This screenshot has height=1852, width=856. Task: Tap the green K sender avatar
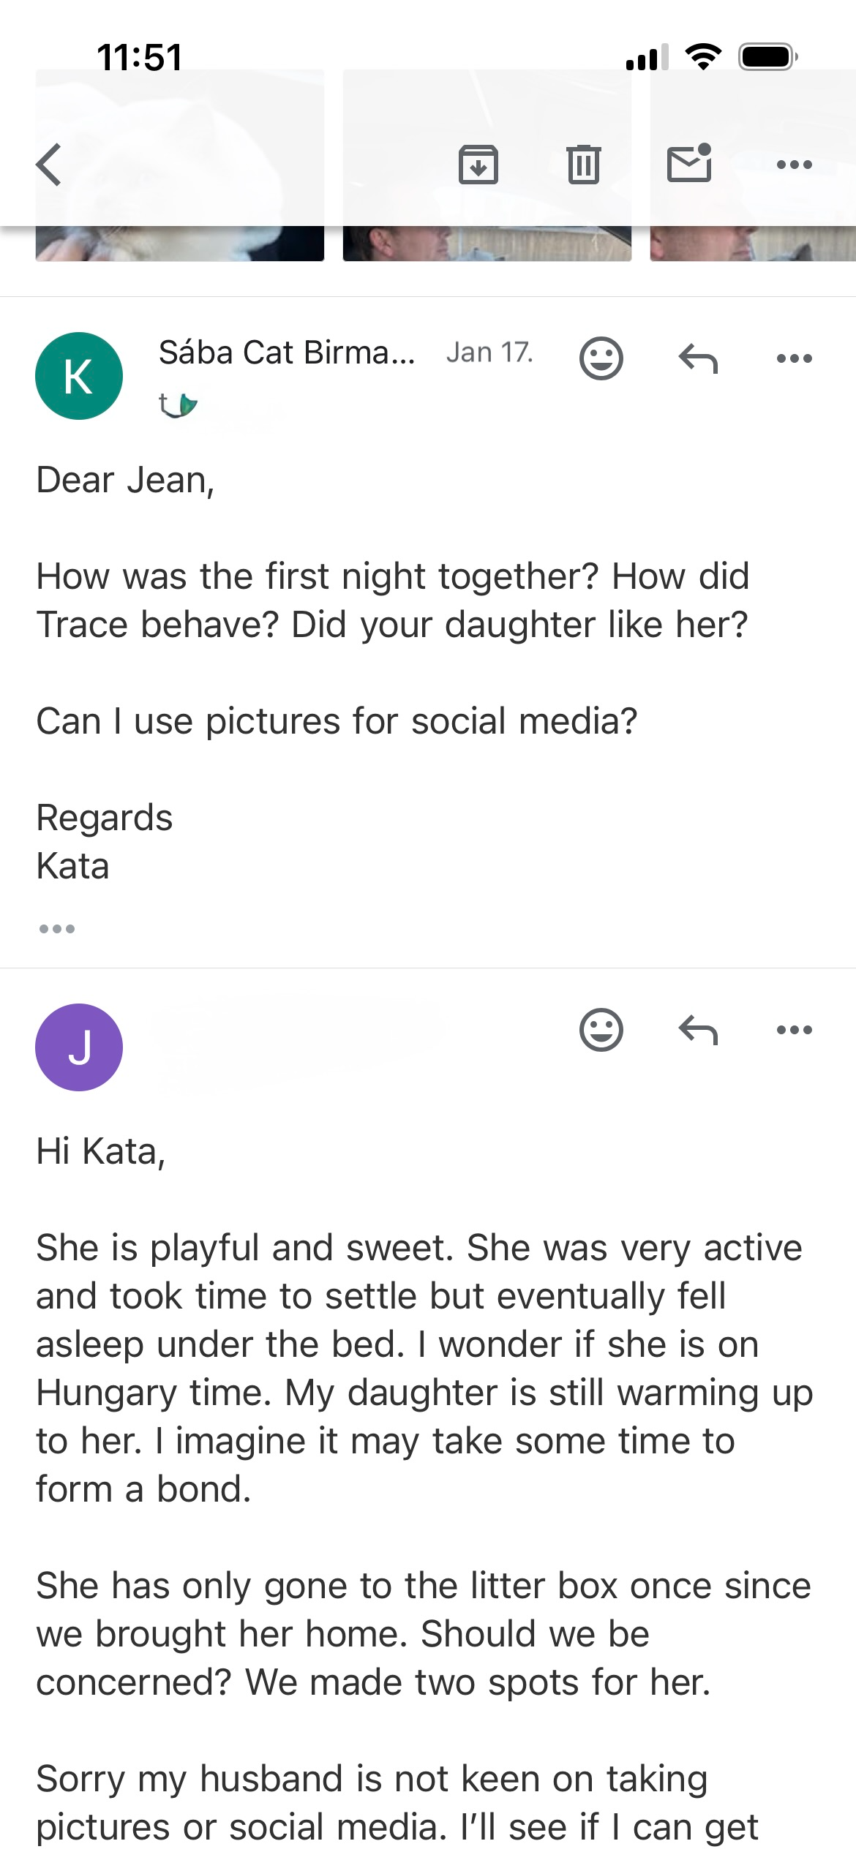point(79,376)
